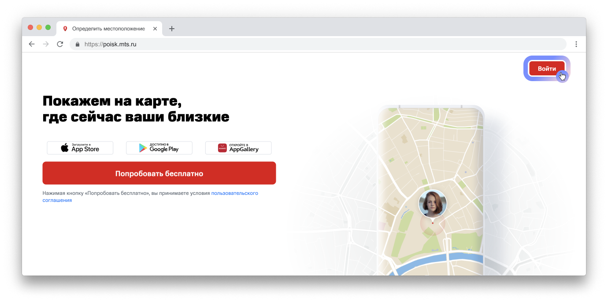Screen dimensions: 608x302
Task: Close the browser window with red button
Action: pos(30,27)
